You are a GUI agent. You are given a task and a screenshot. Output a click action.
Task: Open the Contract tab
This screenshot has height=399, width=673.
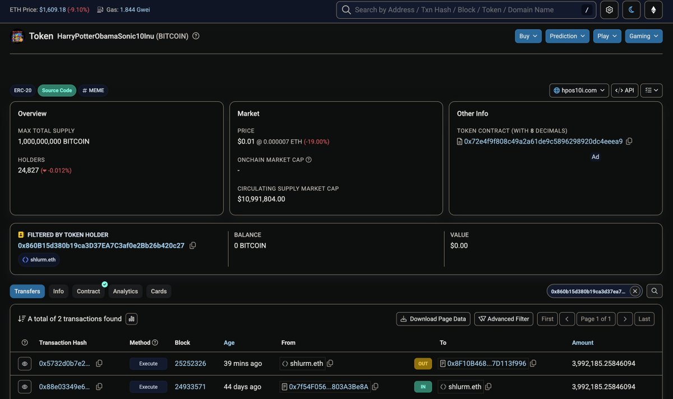click(x=89, y=291)
